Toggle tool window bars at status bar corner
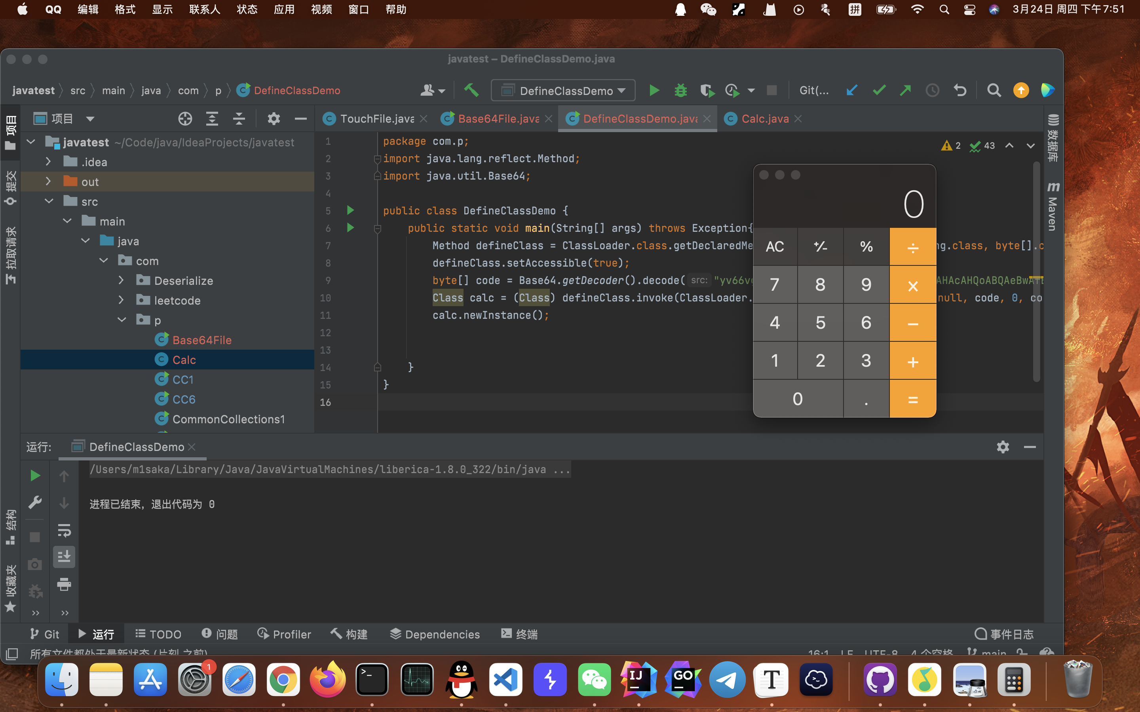 point(12,653)
